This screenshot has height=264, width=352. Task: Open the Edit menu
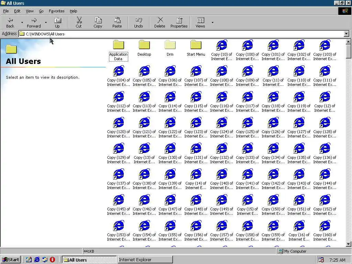[x=17, y=11]
